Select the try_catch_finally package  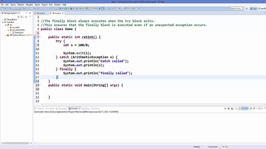pos(18,30)
